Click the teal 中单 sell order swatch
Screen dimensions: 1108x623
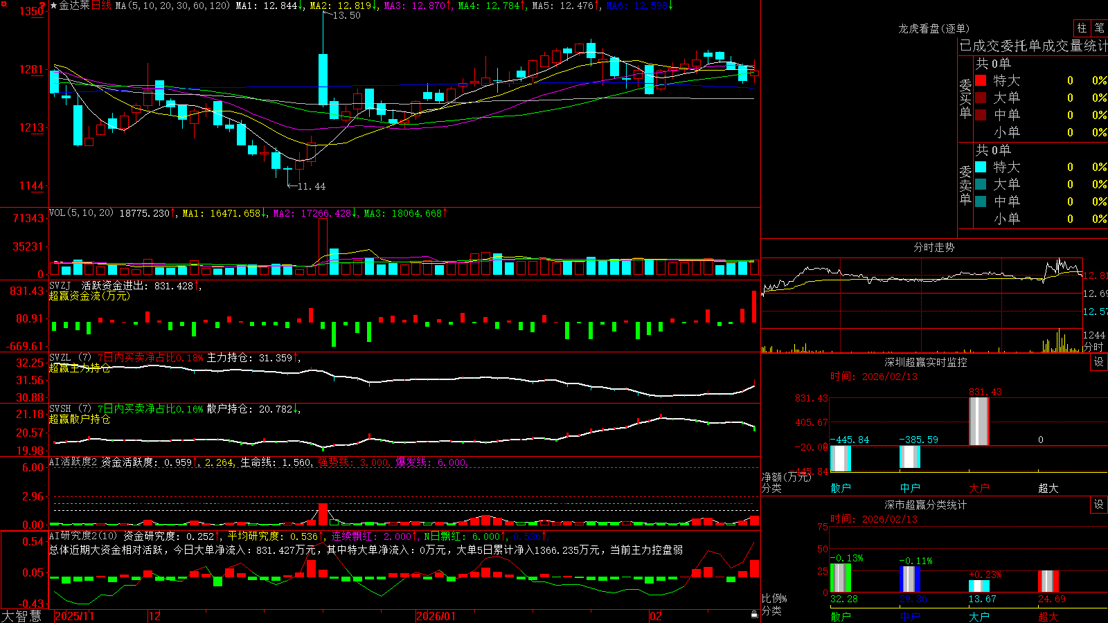point(981,201)
